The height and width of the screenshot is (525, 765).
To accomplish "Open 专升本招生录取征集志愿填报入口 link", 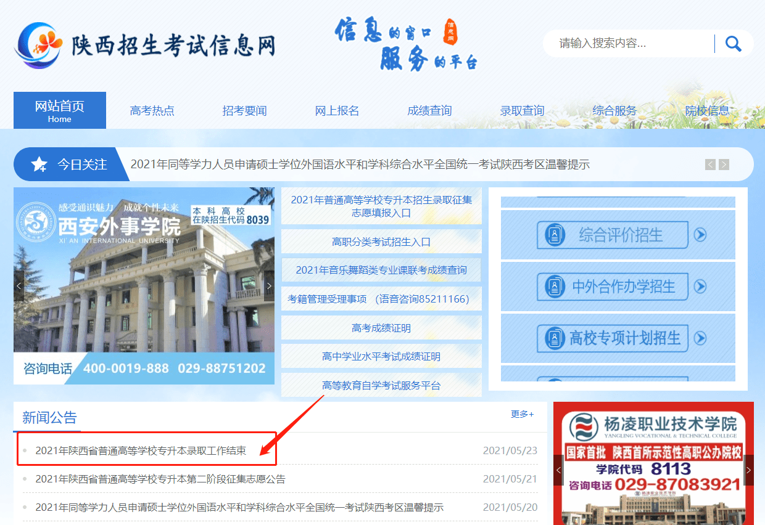I will point(381,206).
